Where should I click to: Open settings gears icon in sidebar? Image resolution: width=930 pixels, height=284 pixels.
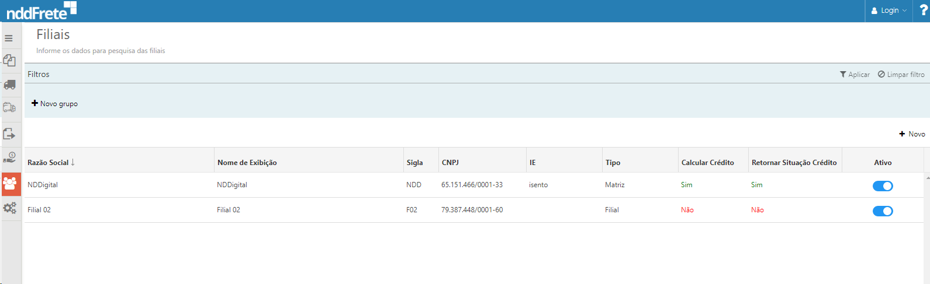pyautogui.click(x=9, y=208)
